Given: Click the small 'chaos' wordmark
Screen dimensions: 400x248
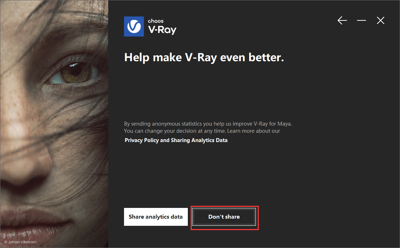Looking at the screenshot, I should pyautogui.click(x=156, y=21).
